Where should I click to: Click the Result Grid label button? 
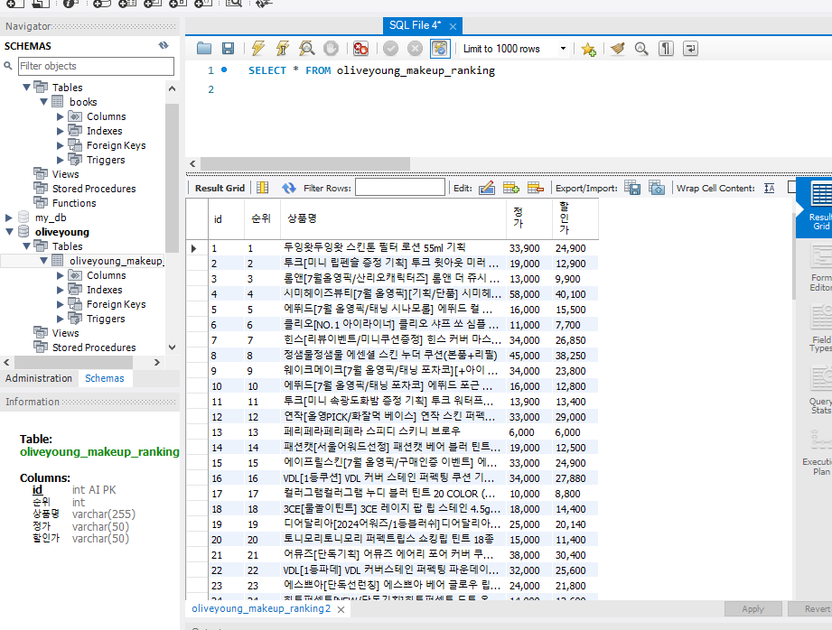coord(220,189)
